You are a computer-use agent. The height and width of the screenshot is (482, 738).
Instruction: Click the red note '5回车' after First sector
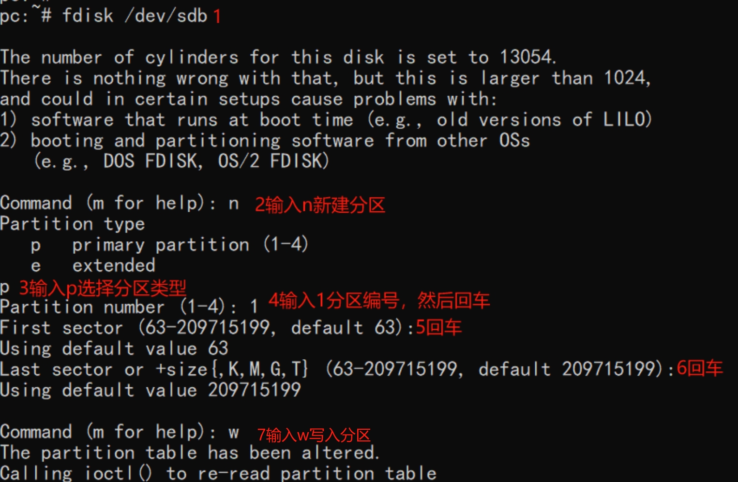pyautogui.click(x=438, y=328)
